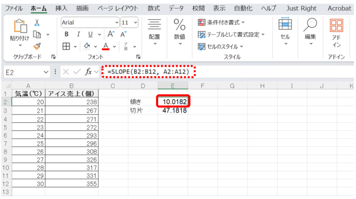Decrease font size with the smaller A icon
This screenshot has width=356, height=199.
(123, 35)
